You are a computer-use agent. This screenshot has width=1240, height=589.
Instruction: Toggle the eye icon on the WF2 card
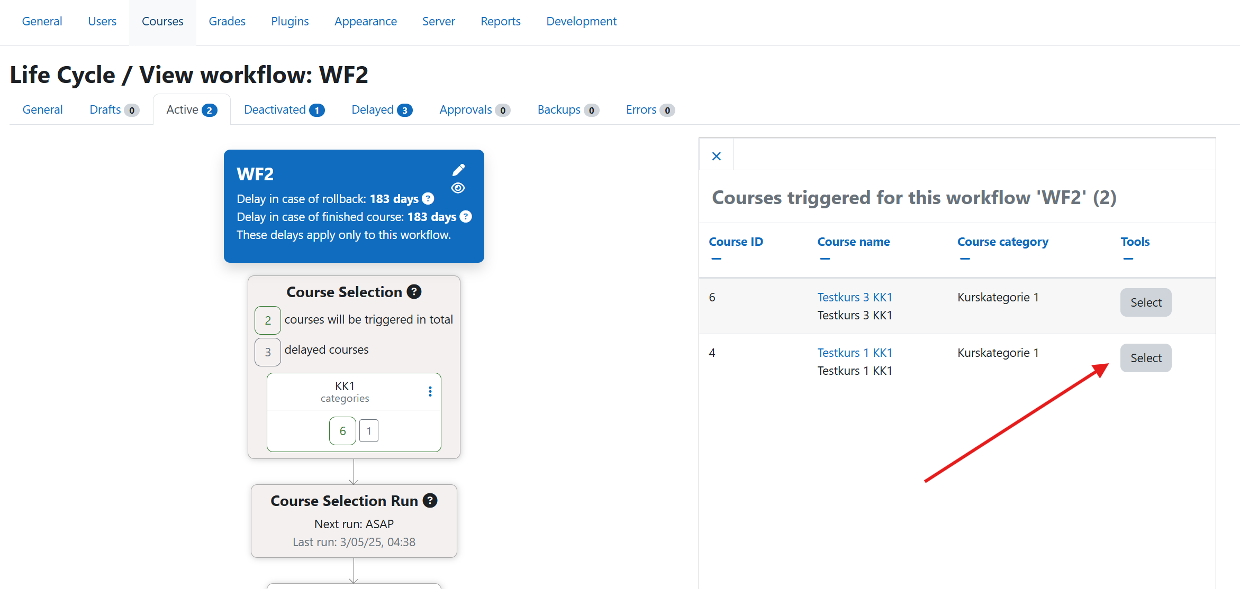click(x=458, y=188)
